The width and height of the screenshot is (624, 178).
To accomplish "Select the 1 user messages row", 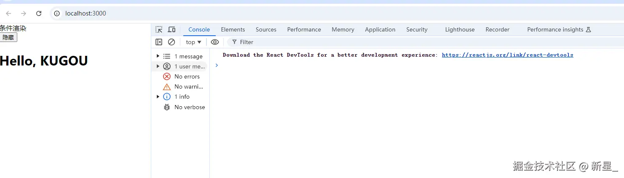I will 180,66.
